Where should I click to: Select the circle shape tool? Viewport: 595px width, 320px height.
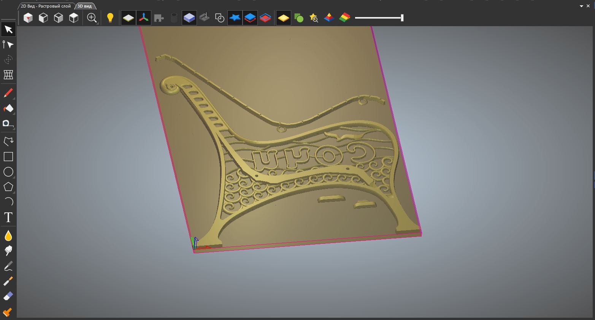click(x=8, y=172)
